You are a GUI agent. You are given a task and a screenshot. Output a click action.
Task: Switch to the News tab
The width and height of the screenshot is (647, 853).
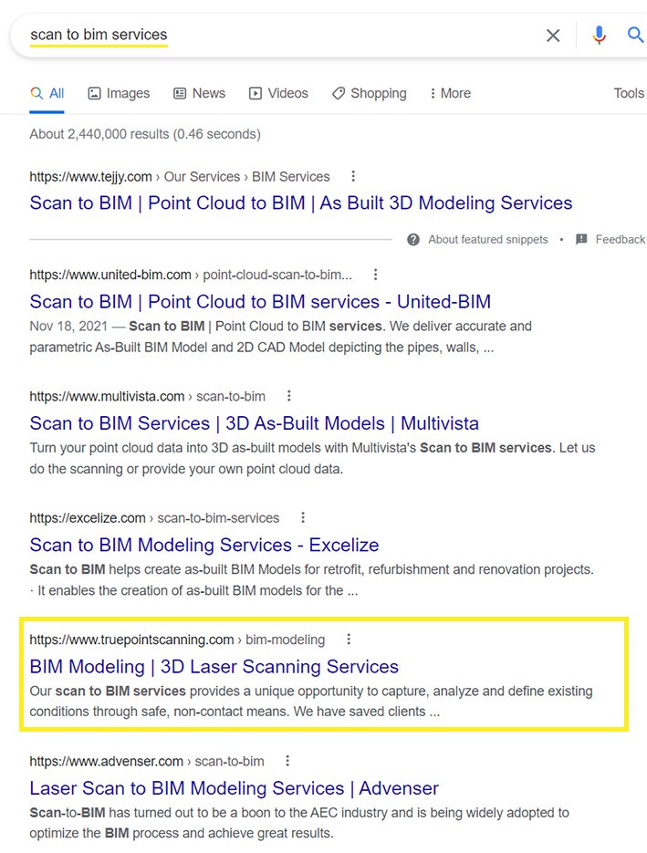click(x=199, y=93)
